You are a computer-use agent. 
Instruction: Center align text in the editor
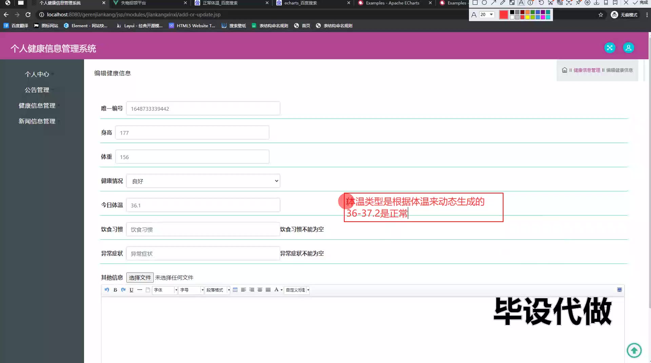[x=260, y=290]
